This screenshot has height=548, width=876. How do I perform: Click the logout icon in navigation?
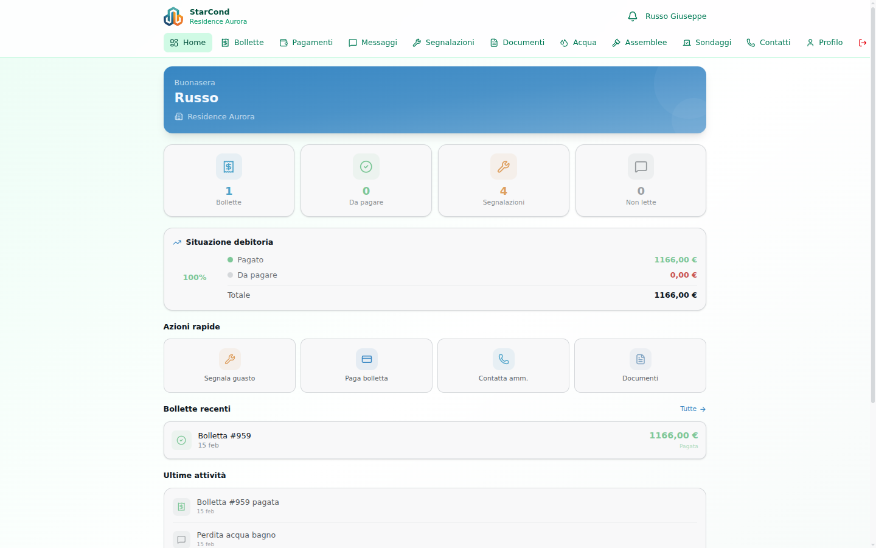click(862, 43)
